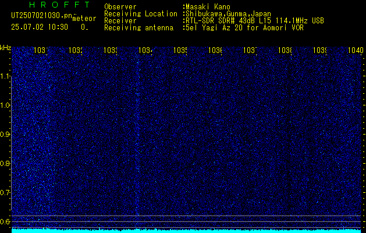Click the 1.0 kHz axis tick label
Image resolution: width=366 pixels, height=233 pixels.
5,105
